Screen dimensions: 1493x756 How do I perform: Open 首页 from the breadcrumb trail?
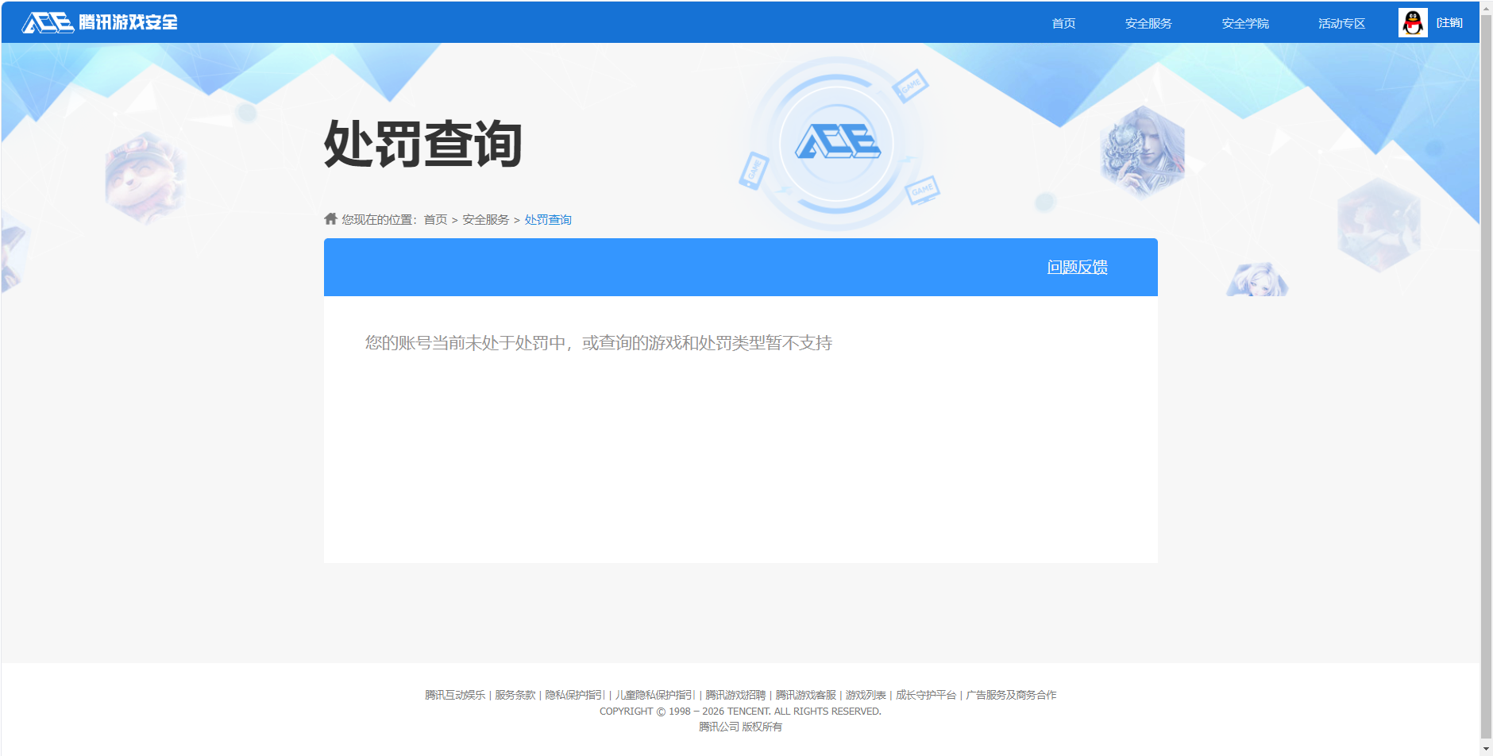(434, 219)
